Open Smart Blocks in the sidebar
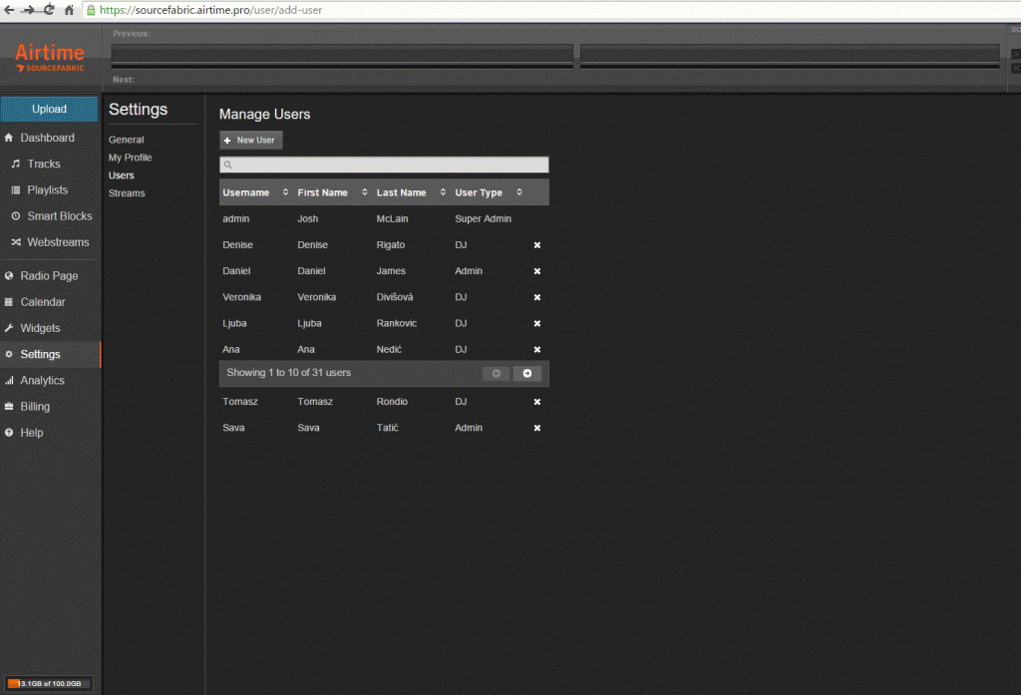Image resolution: width=1021 pixels, height=695 pixels. (x=59, y=215)
